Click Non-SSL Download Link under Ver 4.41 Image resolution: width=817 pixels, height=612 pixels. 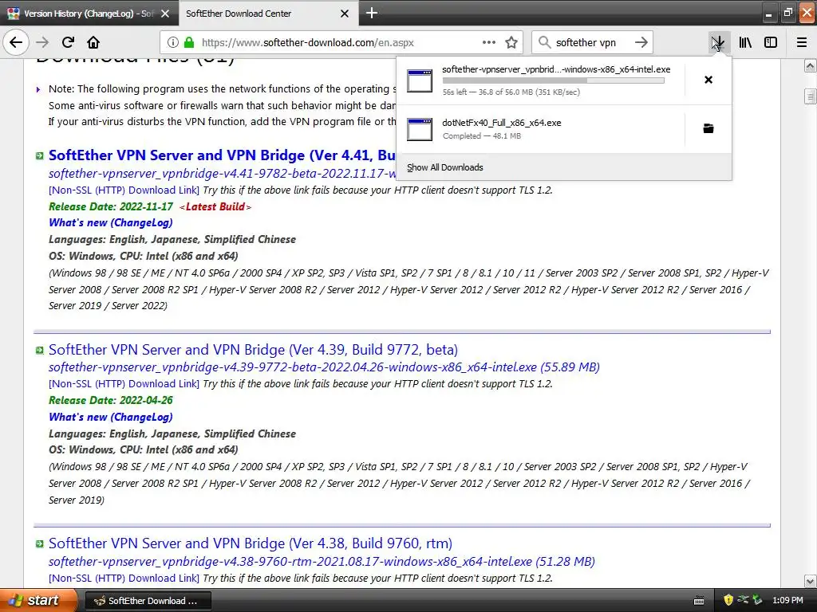(x=124, y=190)
